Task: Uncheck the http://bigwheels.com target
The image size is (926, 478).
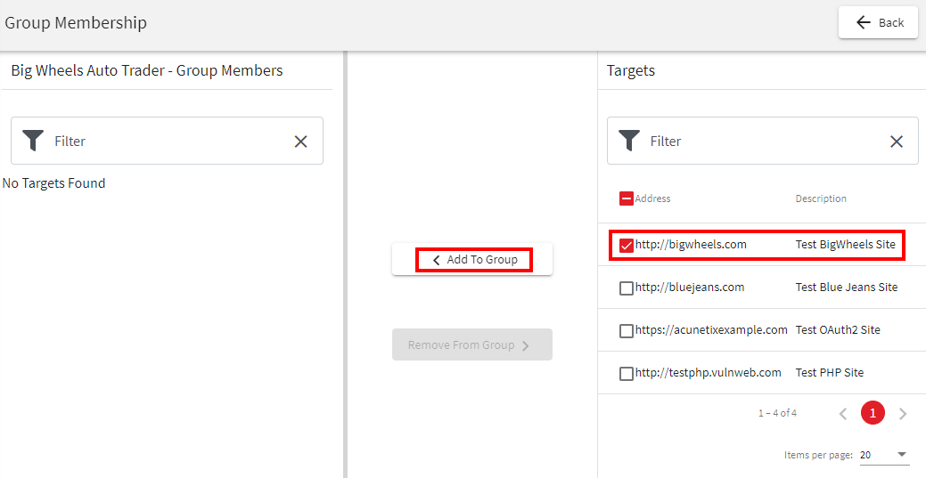Action: pyautogui.click(x=627, y=246)
